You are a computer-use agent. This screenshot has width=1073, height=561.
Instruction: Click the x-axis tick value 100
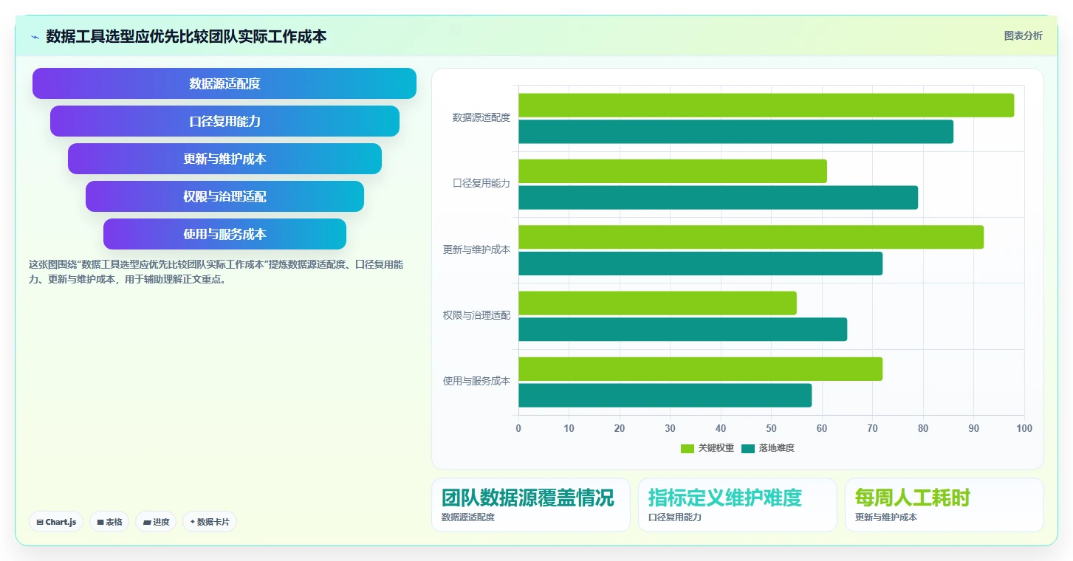[x=1024, y=428]
